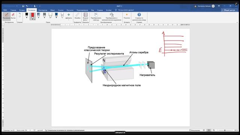
Task: Open the ink input help (Справка по рукописному вводу)
Action: [139, 17]
